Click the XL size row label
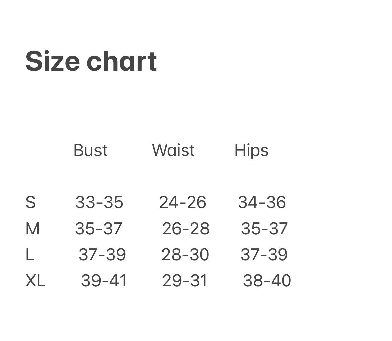The width and height of the screenshot is (392, 341). 35,281
